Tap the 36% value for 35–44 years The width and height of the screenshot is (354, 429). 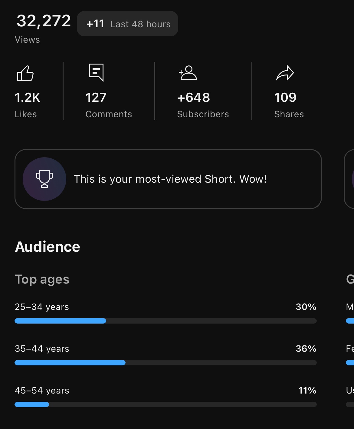tap(306, 349)
